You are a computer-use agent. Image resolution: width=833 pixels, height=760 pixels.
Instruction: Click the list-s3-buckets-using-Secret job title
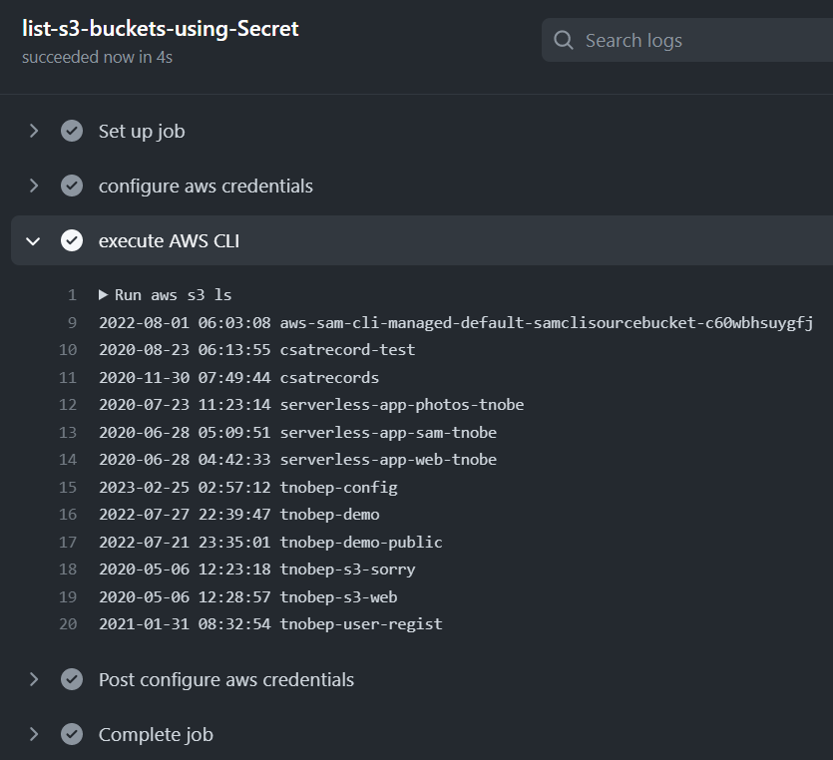click(x=161, y=29)
